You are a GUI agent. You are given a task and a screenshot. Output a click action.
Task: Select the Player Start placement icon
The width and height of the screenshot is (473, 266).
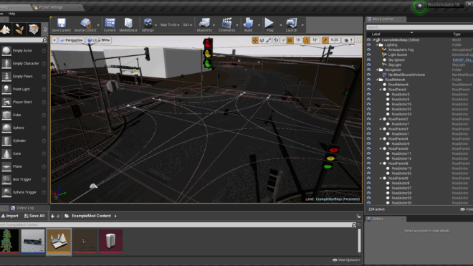point(6,102)
